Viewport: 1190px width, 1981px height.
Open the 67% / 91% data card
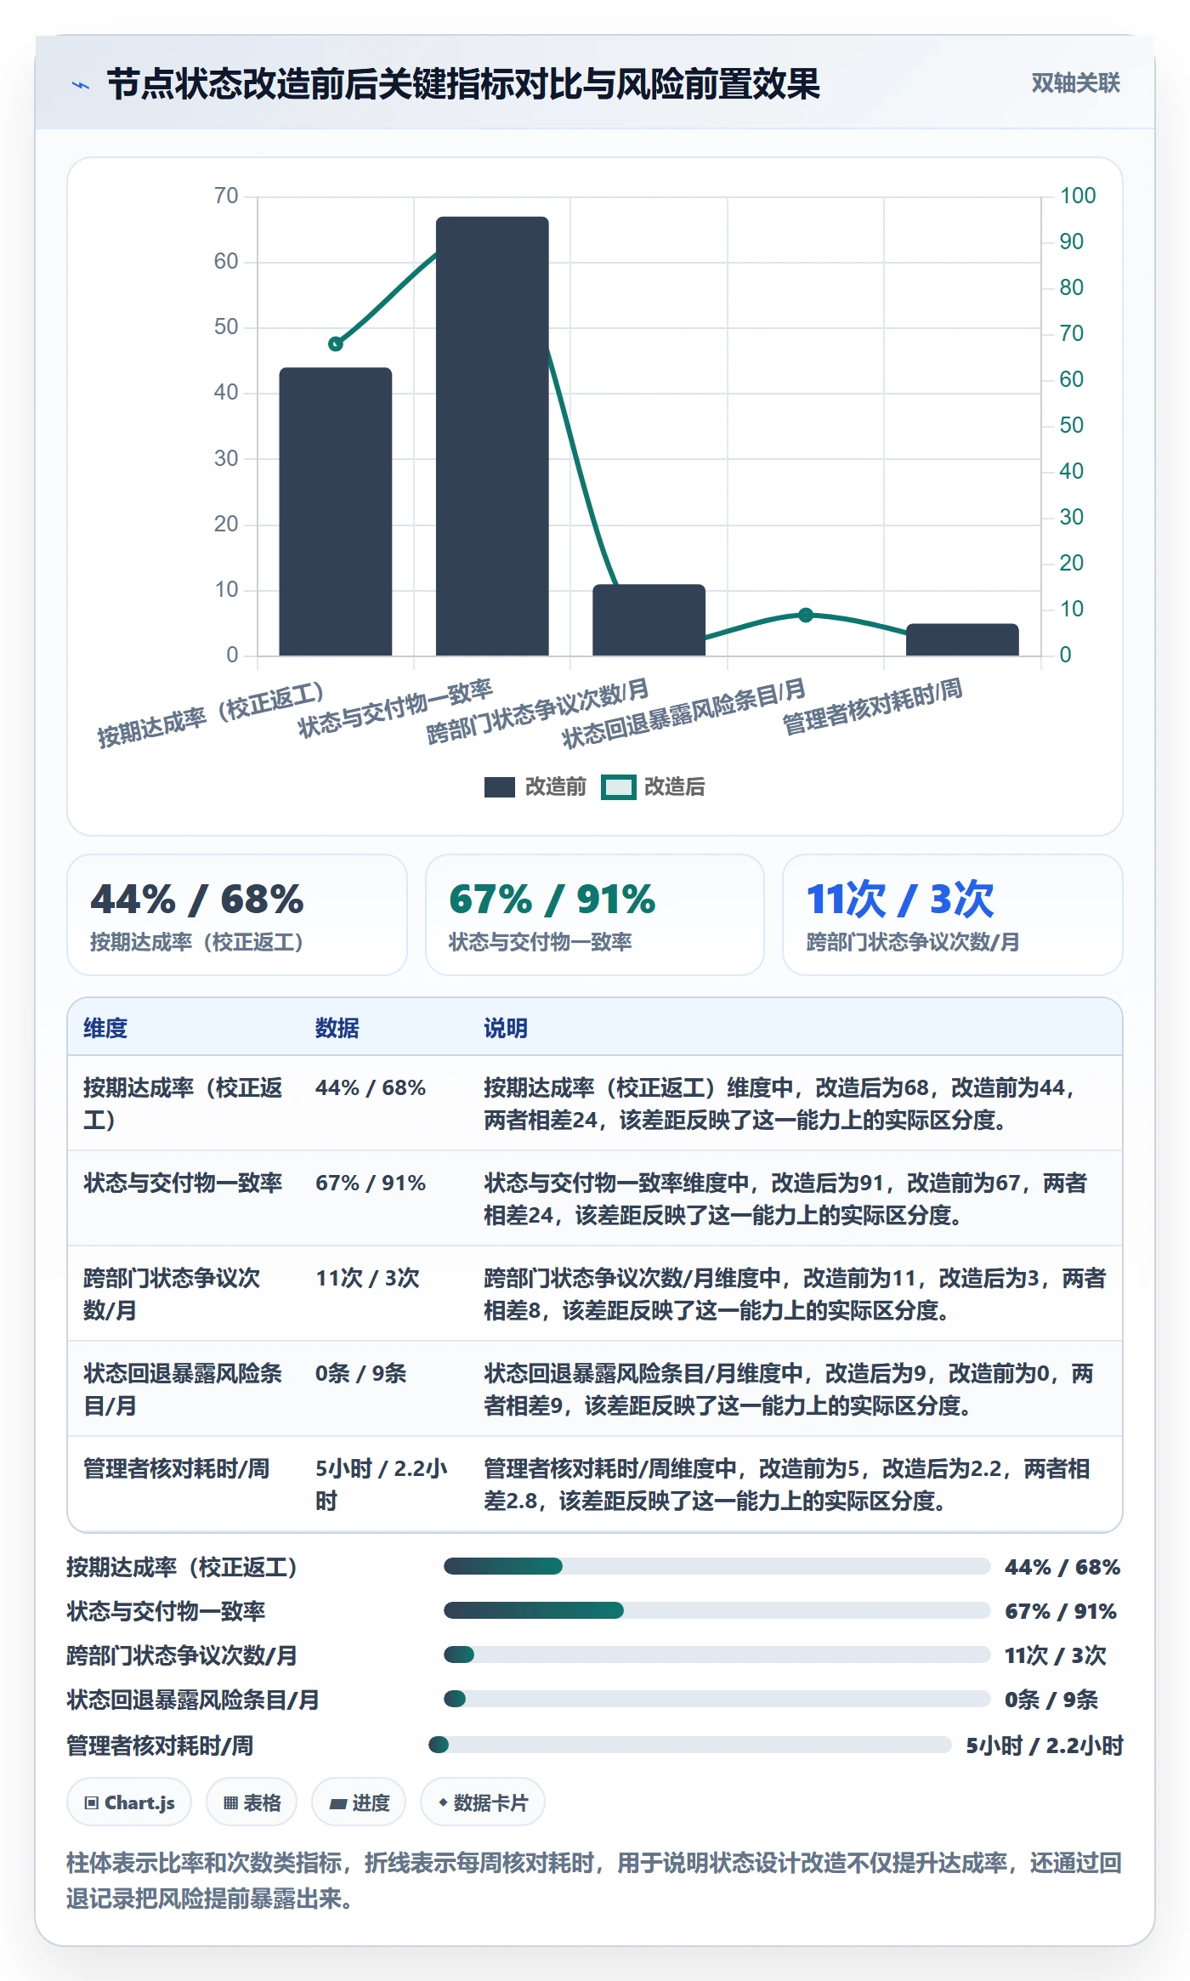click(x=595, y=914)
